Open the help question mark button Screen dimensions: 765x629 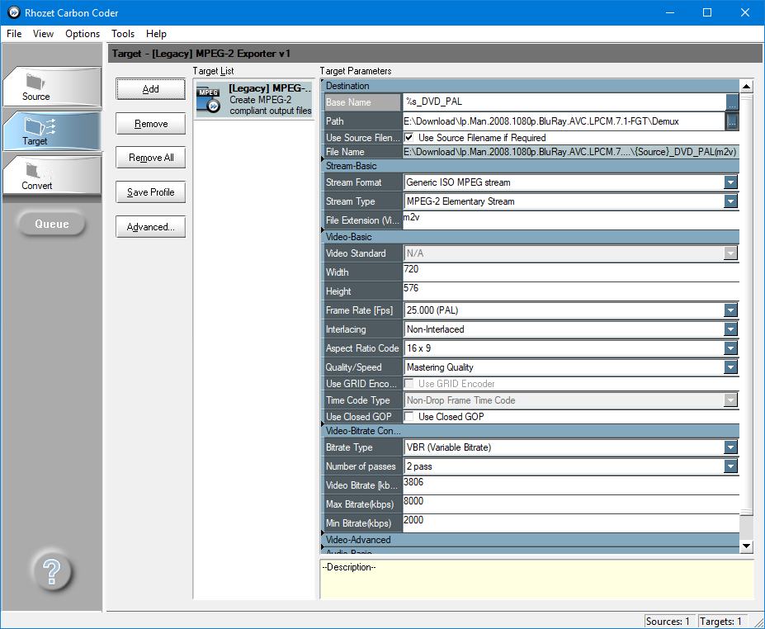click(52, 571)
